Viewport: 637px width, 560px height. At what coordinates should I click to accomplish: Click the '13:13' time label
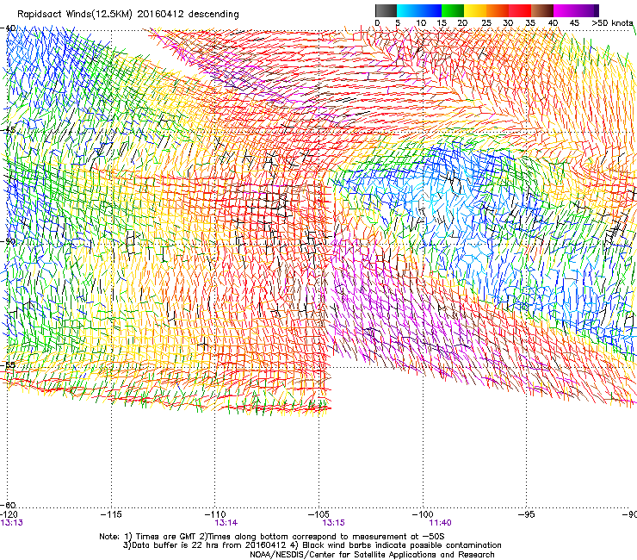(x=11, y=523)
